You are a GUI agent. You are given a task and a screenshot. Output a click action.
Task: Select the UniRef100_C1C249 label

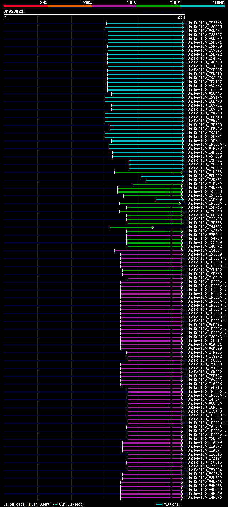click(x=204, y=278)
